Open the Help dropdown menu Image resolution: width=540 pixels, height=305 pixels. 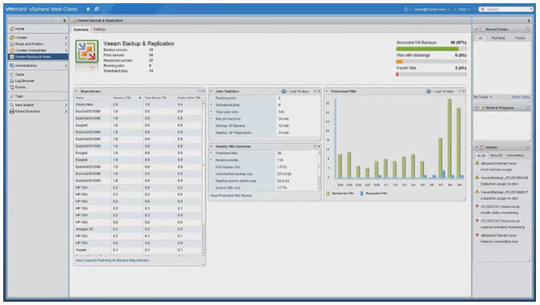pos(464,10)
